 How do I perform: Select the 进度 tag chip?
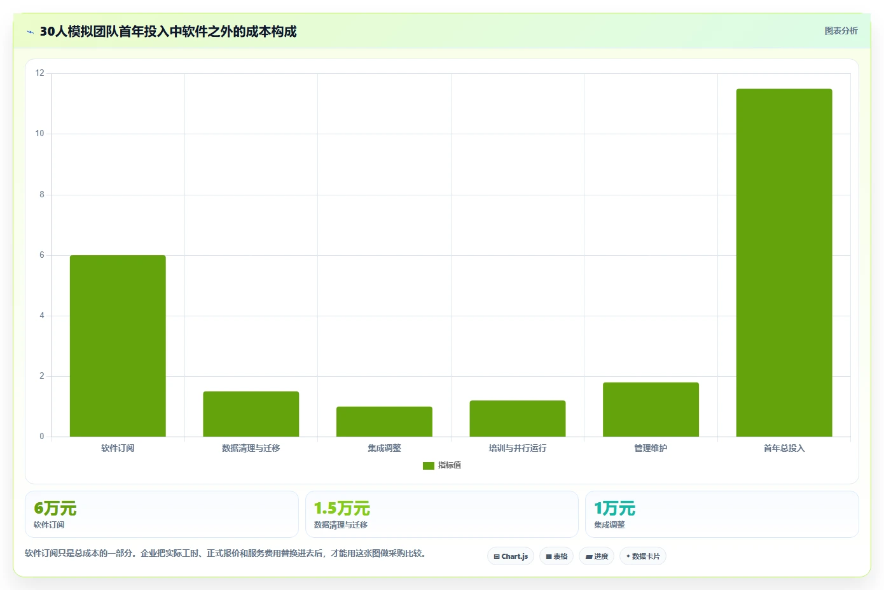click(597, 556)
